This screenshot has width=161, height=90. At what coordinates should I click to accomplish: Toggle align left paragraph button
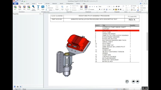click(x=114, y=9)
